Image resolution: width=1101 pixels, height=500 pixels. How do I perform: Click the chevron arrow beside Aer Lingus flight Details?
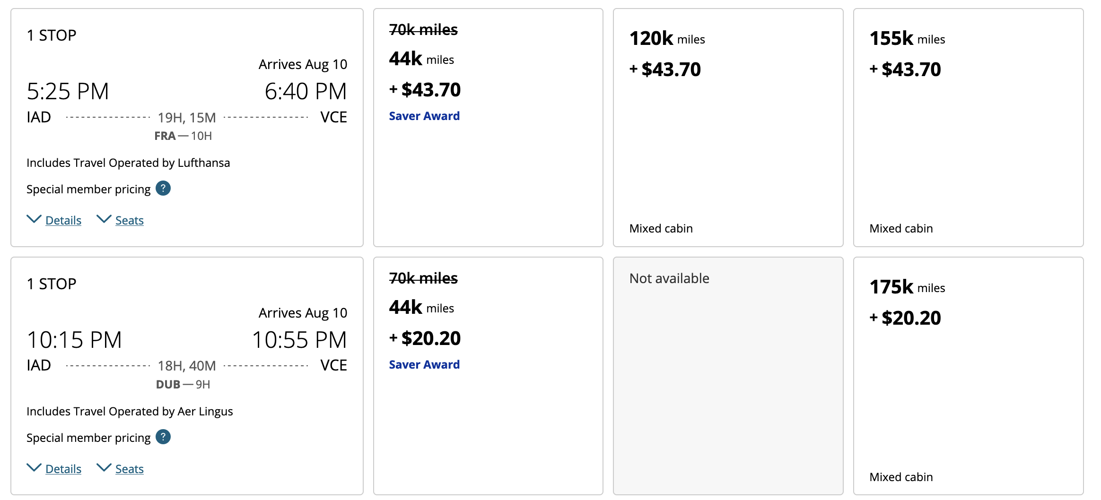point(34,467)
